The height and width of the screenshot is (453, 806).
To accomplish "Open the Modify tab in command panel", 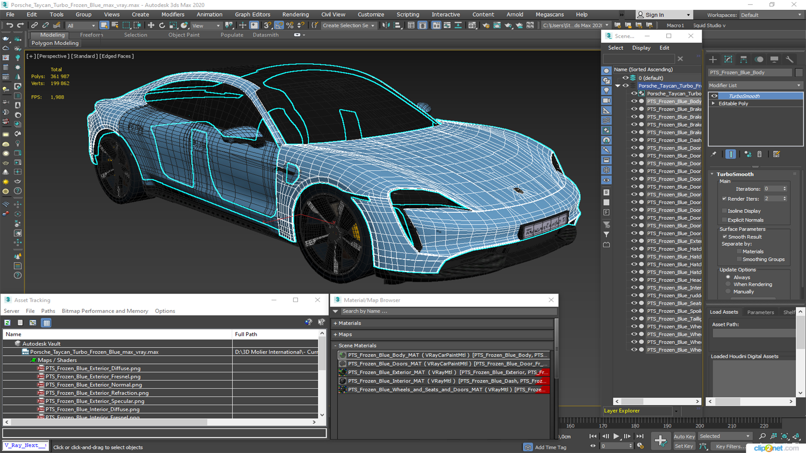I will tap(728, 60).
